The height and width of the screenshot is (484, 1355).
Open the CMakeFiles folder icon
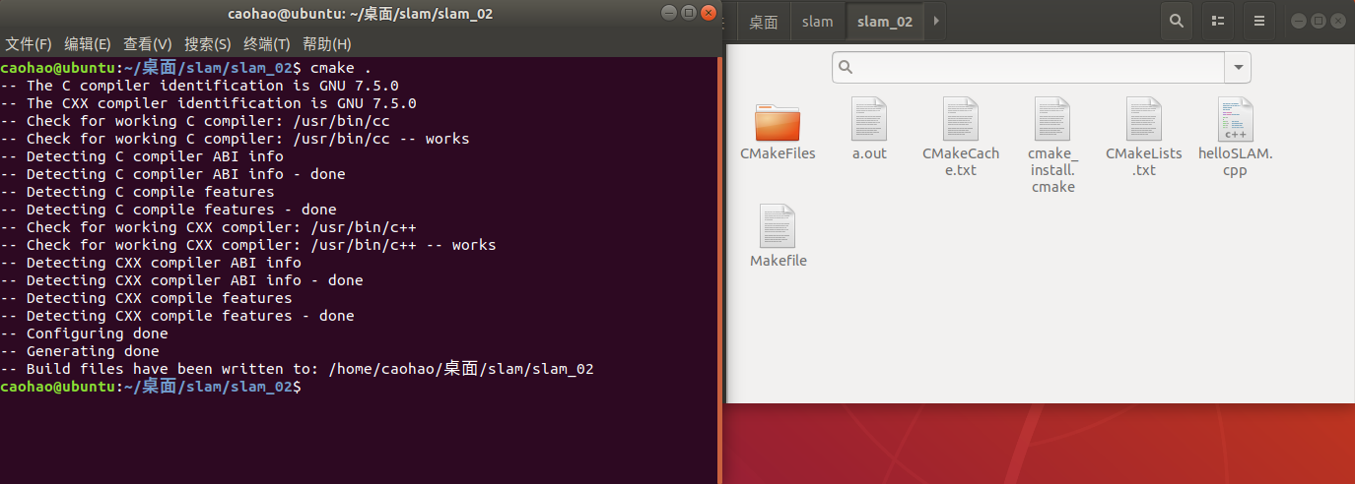pos(778,121)
